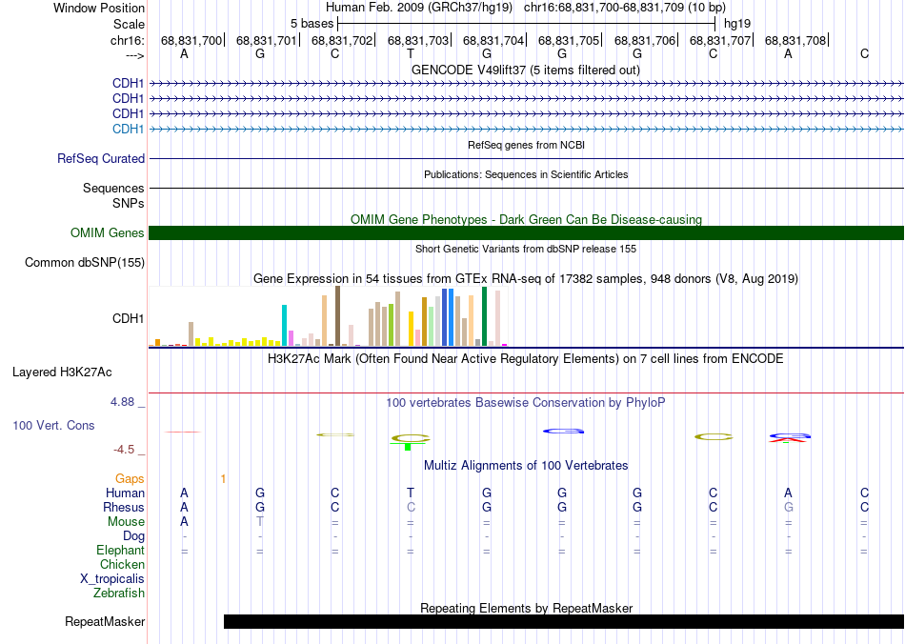Click the Multiz Alignments of 100 Vertebrates title
This screenshot has height=644, width=905.
526,466
